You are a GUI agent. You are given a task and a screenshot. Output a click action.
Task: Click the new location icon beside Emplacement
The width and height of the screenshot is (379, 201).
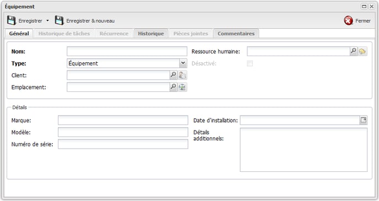[182, 87]
